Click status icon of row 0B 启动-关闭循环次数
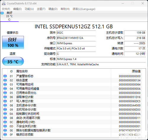 coord(5,118)
